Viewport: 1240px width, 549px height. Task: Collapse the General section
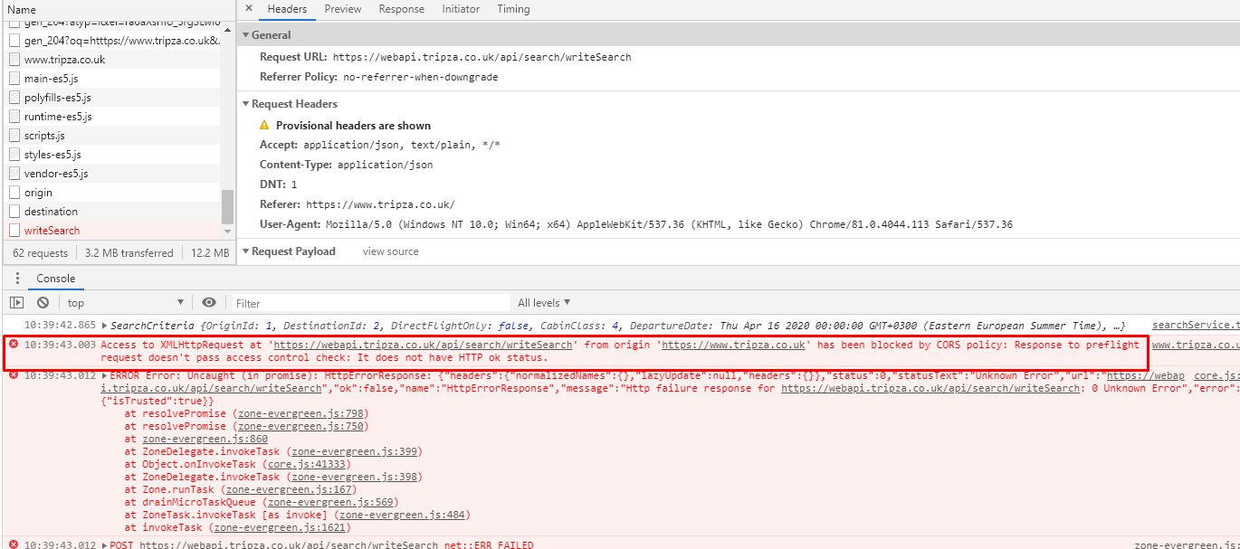click(245, 35)
